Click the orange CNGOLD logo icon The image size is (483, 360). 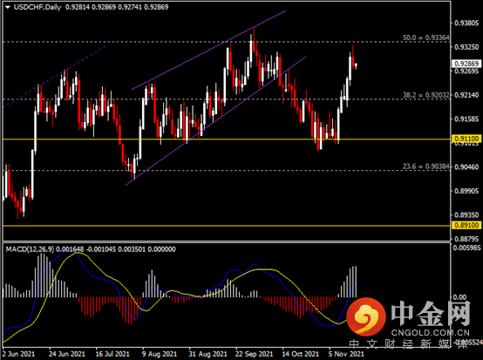click(366, 316)
